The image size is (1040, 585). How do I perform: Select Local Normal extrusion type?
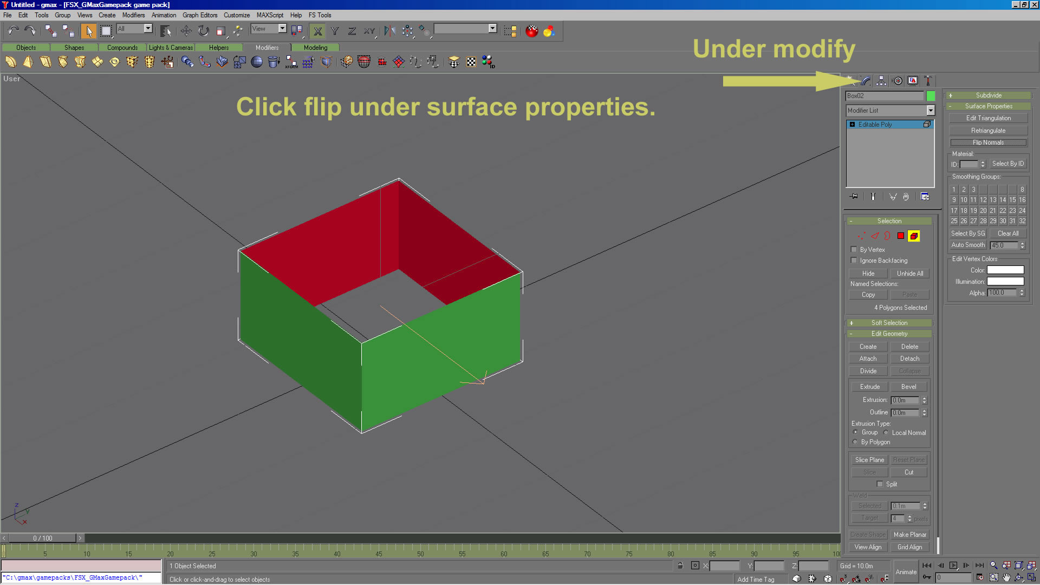(886, 433)
